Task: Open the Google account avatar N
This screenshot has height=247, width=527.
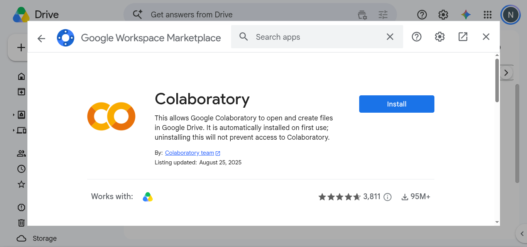Action: point(510,15)
